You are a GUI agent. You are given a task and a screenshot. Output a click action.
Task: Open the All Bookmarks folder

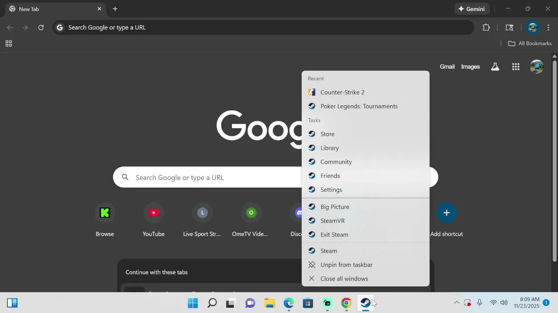point(530,43)
